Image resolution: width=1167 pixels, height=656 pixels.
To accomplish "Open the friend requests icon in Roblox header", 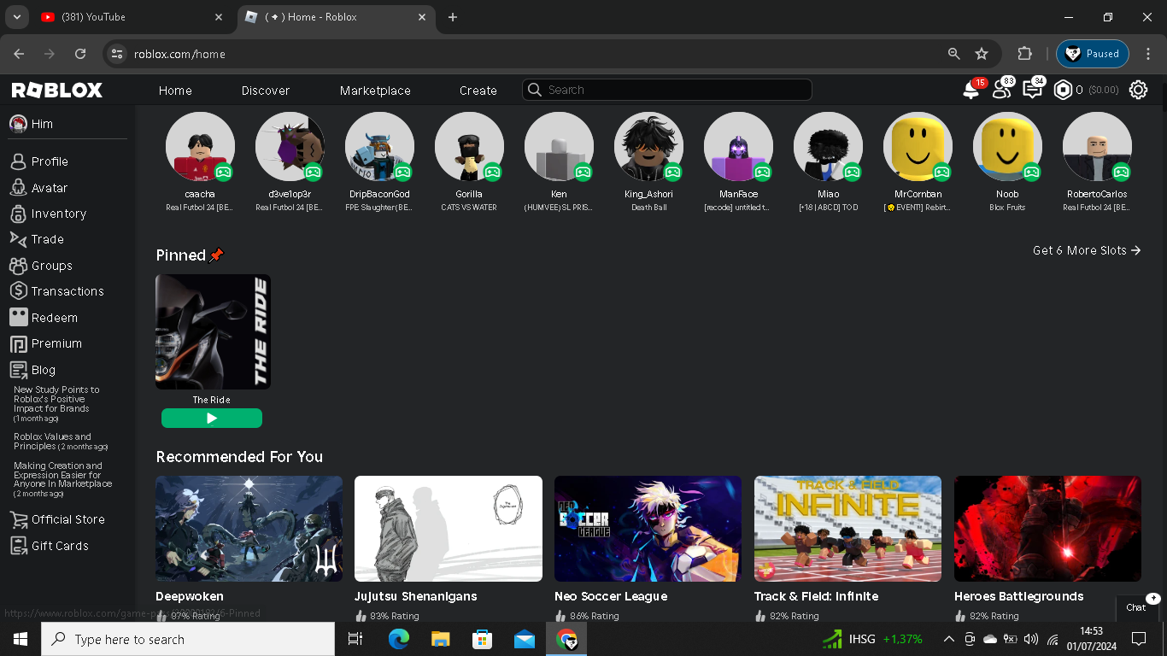I will [1002, 90].
